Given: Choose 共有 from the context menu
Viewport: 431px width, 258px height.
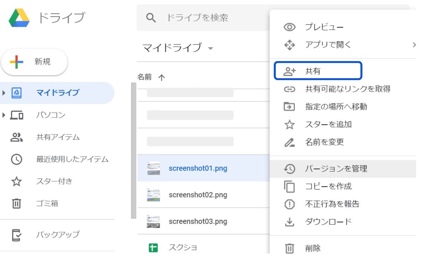Looking at the screenshot, I should click(x=318, y=71).
